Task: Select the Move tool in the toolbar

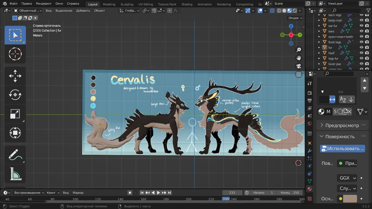Action: (15, 76)
